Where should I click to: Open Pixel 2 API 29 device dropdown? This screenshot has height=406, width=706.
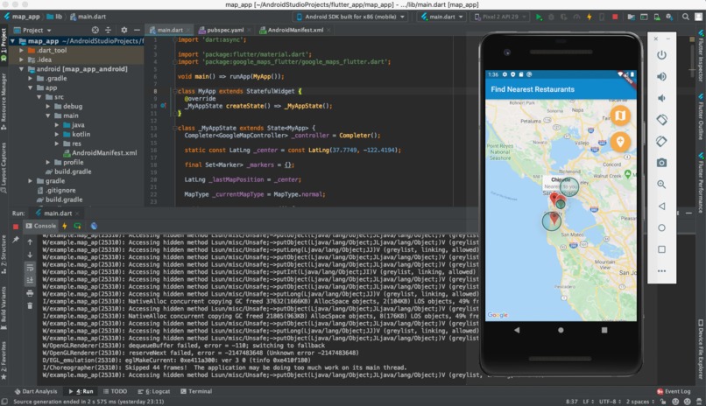pyautogui.click(x=500, y=17)
